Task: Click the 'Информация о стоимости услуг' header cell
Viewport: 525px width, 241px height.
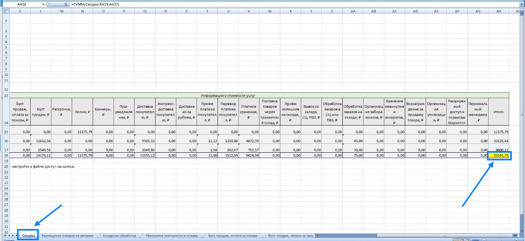Action: [228, 95]
